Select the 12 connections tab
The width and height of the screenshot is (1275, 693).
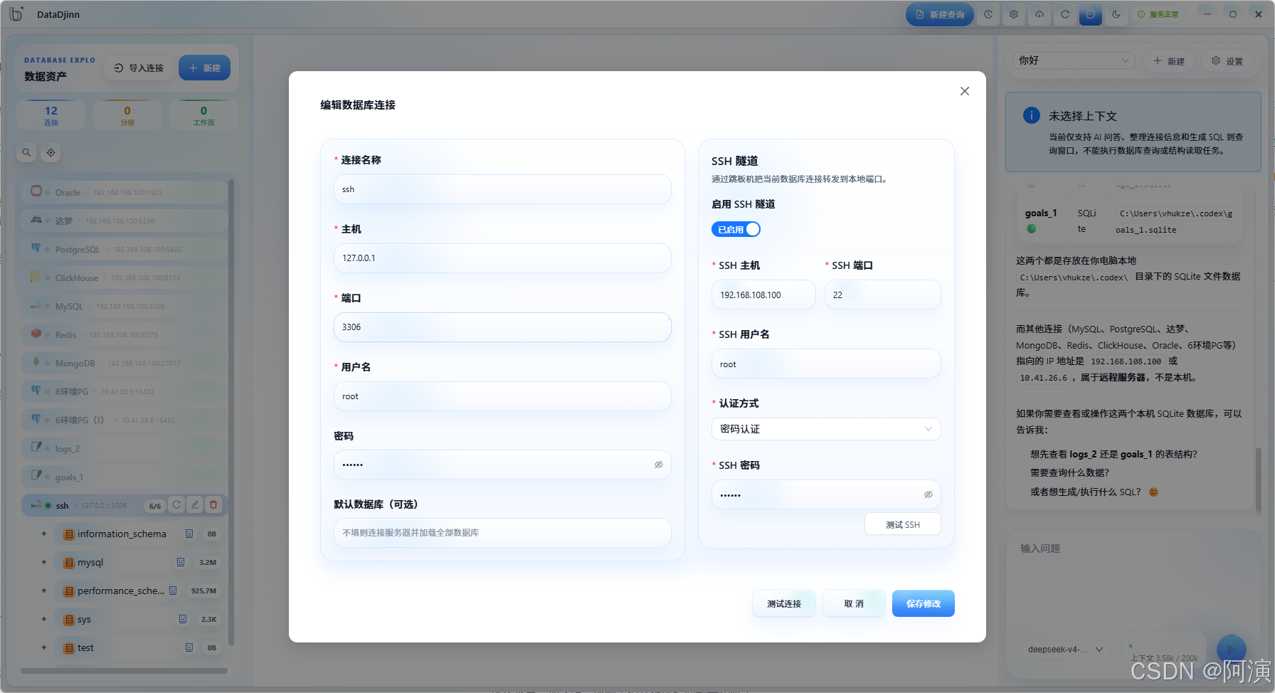coord(51,115)
